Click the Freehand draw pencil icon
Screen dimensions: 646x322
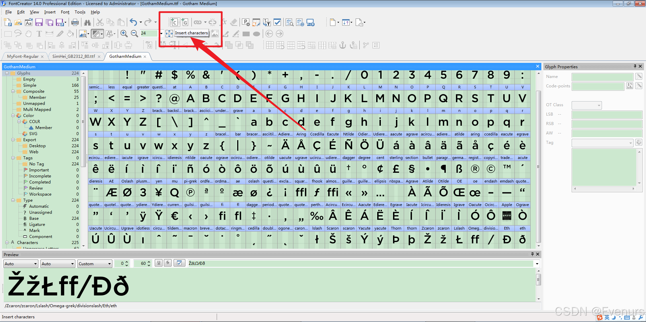pyautogui.click(x=60, y=33)
